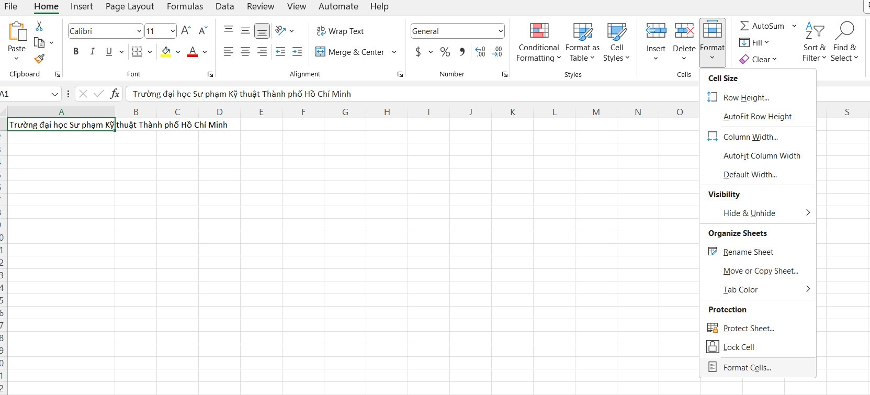
Task: Click Increase Indent icon
Action: pos(297,51)
